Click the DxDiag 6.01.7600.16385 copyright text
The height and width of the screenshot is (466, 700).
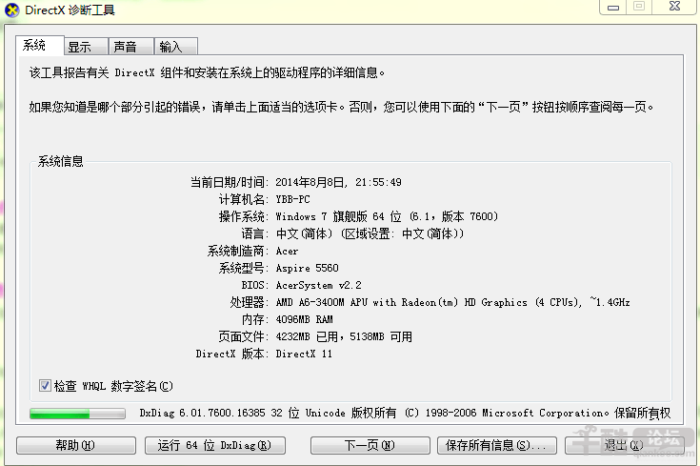click(405, 413)
